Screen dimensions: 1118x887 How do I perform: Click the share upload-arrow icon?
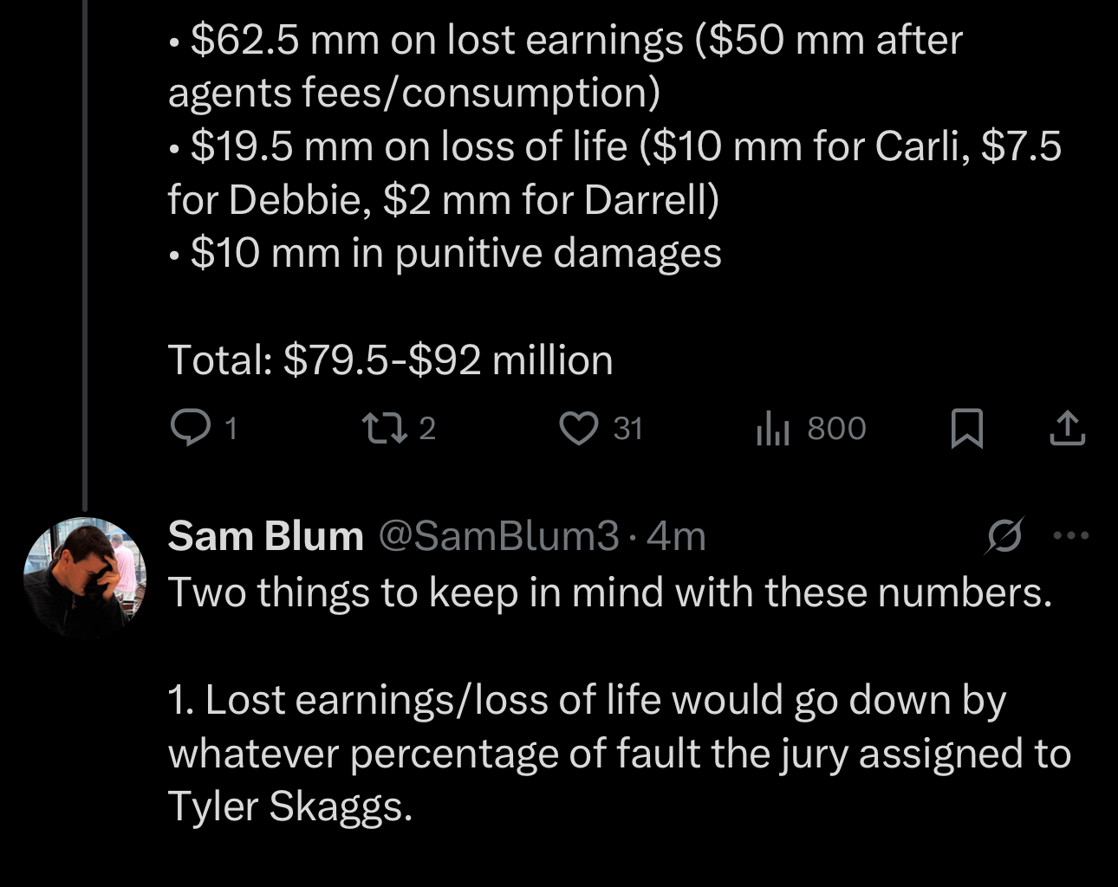click(x=1068, y=427)
